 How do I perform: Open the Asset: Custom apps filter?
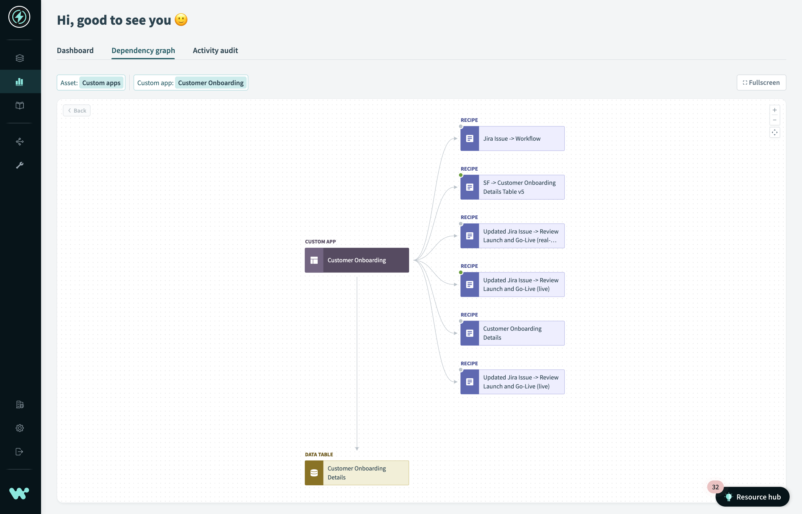click(x=91, y=82)
